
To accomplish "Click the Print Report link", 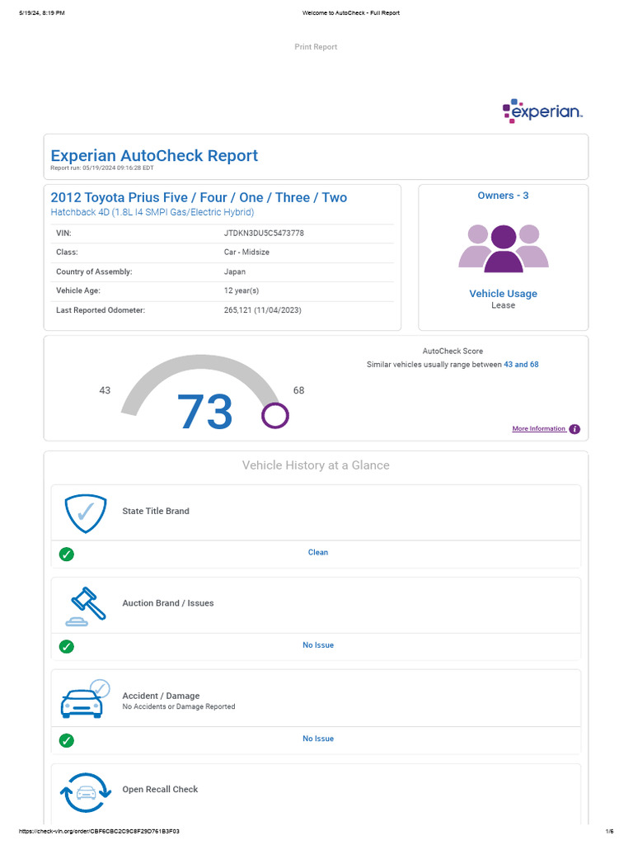I will click(x=316, y=47).
